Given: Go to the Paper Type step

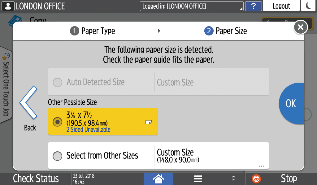Looking at the screenshot, I should [x=93, y=31].
